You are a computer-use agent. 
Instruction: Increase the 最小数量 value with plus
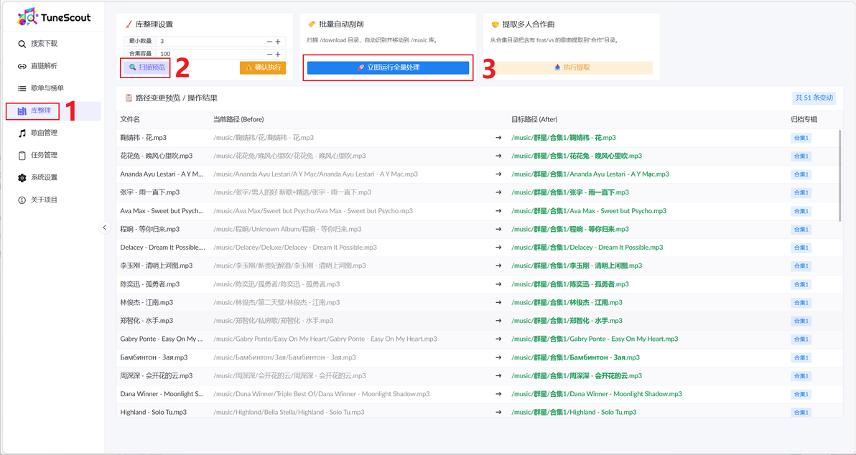click(x=277, y=42)
